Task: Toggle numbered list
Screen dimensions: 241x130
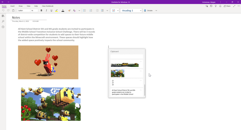Action: (91, 10)
